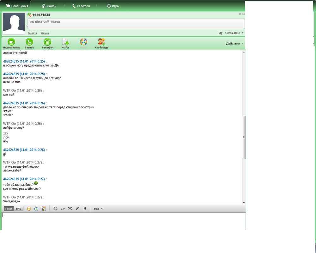Open the smiley emoticon picker

(x=29, y=209)
